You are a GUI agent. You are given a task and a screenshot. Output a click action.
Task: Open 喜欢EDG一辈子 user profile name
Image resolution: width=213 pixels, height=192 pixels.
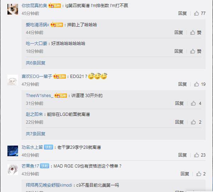click(x=37, y=77)
